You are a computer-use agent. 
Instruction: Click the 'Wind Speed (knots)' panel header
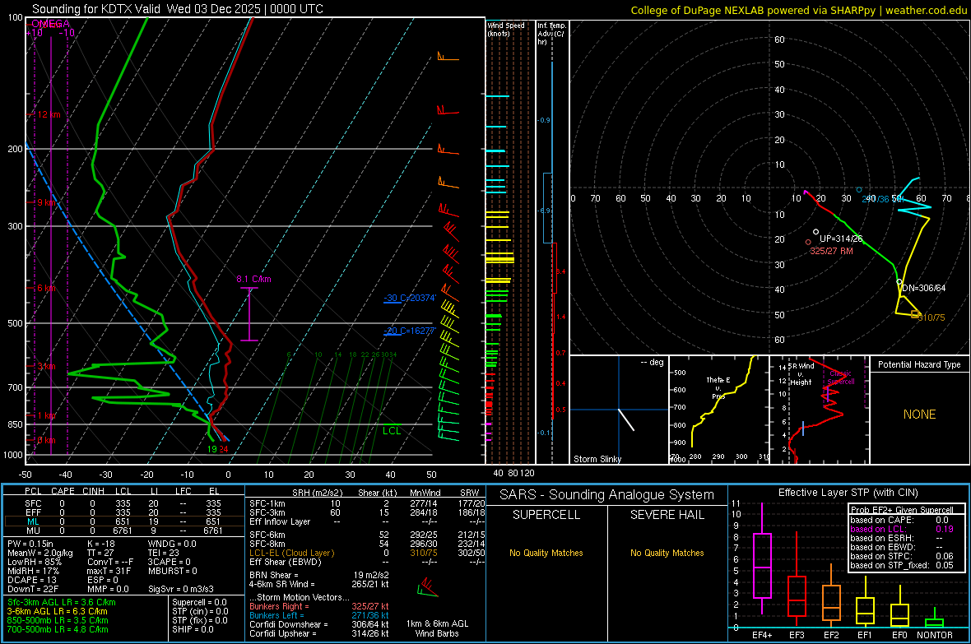point(506,29)
